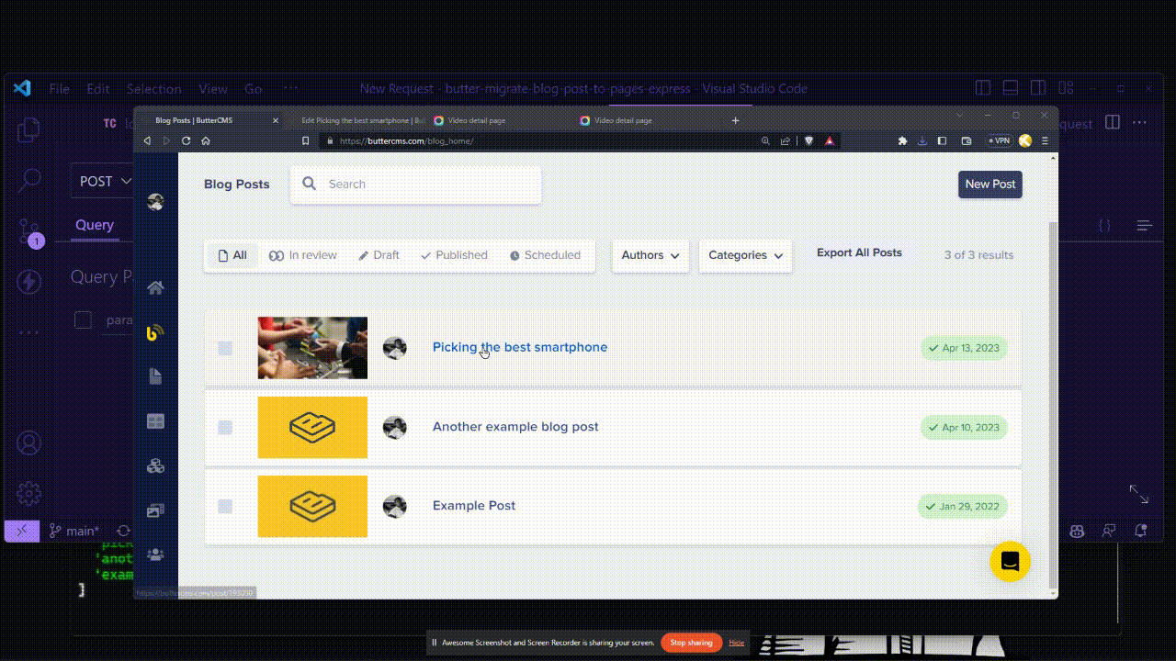This screenshot has width=1176, height=661.
Task: Click the browser back arrow
Action: coord(147,140)
